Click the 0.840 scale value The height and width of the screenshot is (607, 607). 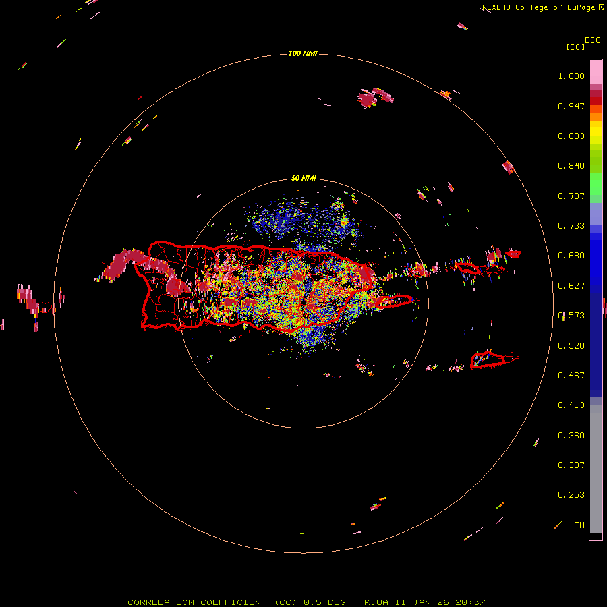571,166
